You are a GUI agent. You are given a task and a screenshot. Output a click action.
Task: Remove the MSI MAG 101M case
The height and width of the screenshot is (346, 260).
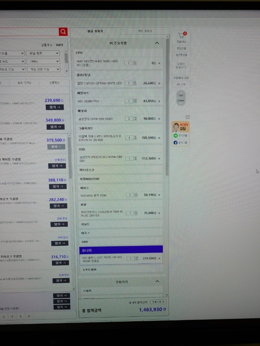(x=159, y=195)
